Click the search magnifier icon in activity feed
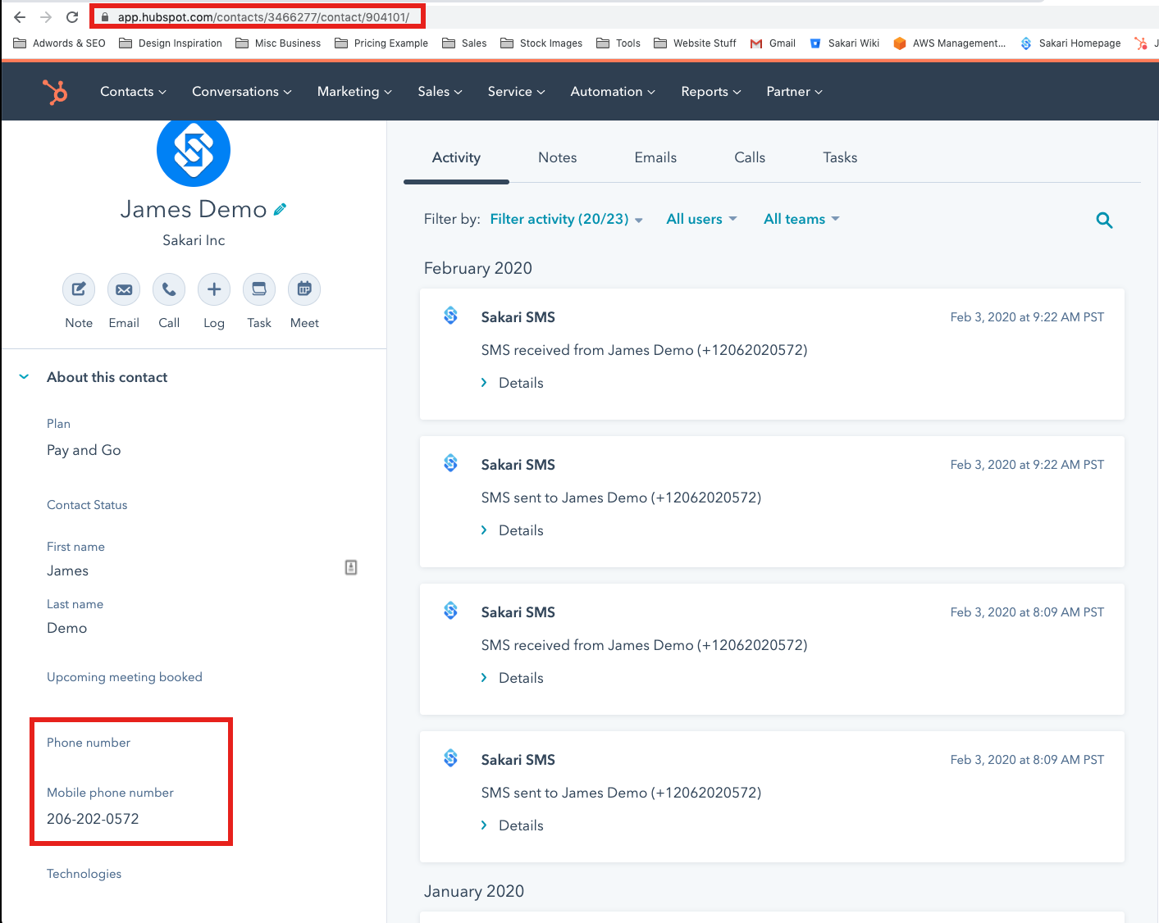 [1104, 220]
